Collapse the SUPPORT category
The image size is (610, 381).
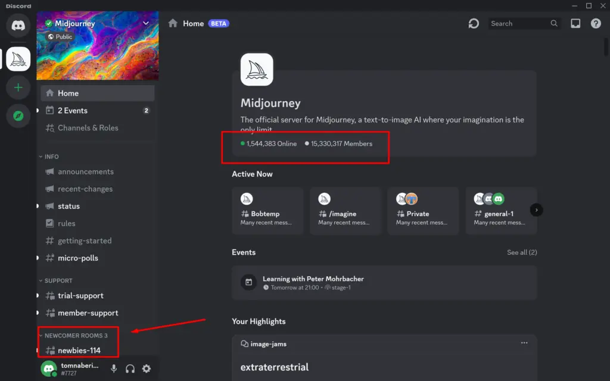[55, 281]
